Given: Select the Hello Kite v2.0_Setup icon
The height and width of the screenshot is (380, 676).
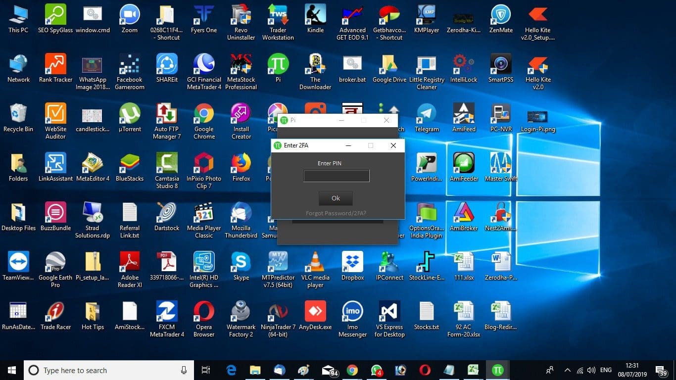Looking at the screenshot, I should click(x=538, y=22).
